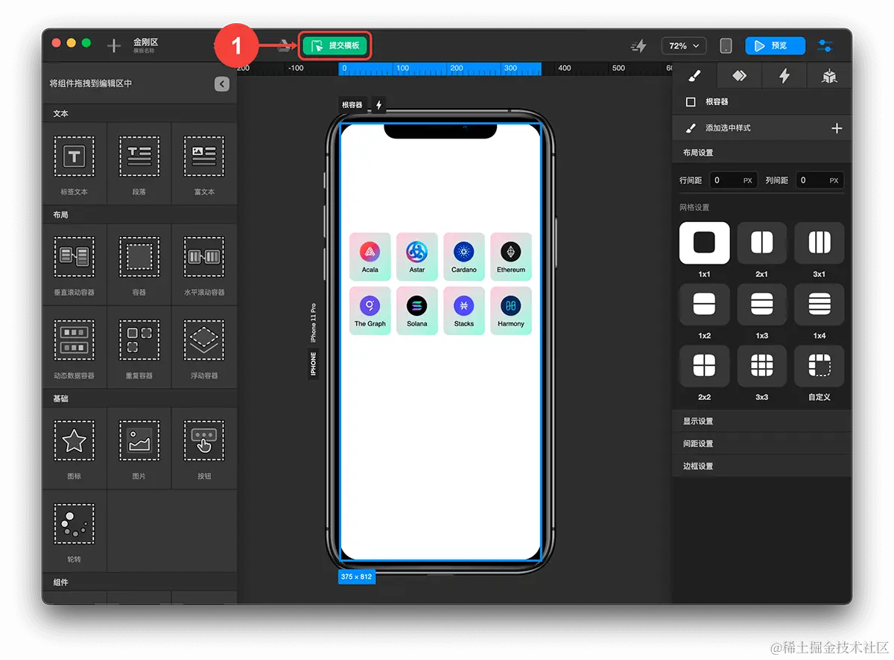Select the 水平滚动容器 horizontal scroll container
This screenshot has width=894, height=660.
204,264
